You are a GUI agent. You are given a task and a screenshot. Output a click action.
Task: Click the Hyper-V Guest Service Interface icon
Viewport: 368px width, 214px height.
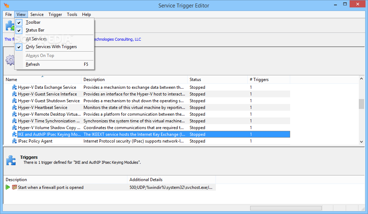(x=14, y=94)
